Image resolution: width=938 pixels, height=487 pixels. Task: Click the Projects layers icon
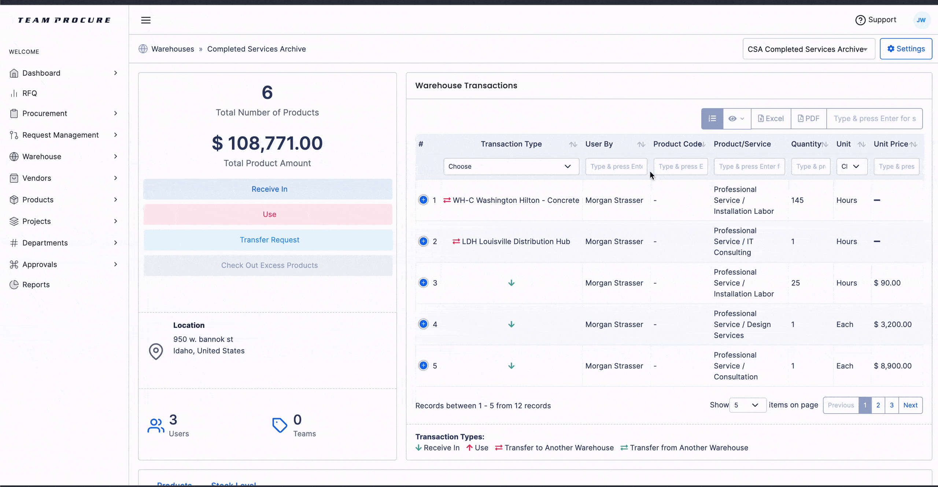(x=14, y=222)
